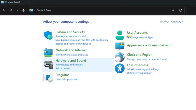Open Appearance and Personalization monitor icon
This screenshot has width=196, height=110.
tap(120, 46)
